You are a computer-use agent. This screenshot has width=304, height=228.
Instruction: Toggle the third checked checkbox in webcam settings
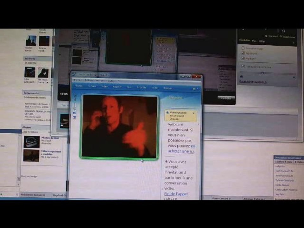coord(243,58)
